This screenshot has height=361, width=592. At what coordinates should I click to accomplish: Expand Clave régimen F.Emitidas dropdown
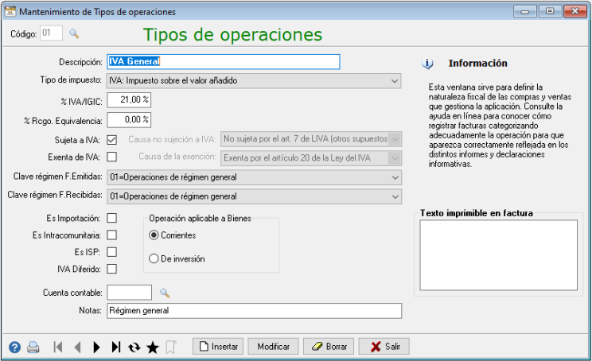click(253, 177)
